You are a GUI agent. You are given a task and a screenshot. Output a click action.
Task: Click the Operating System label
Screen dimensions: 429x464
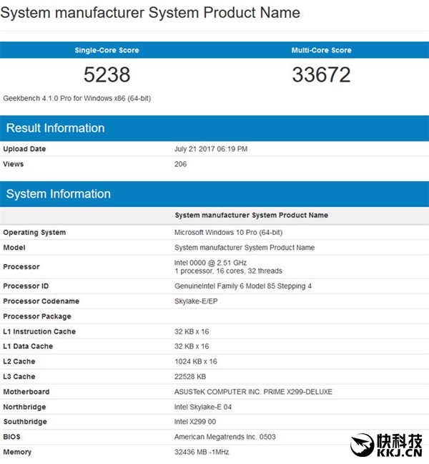(34, 232)
